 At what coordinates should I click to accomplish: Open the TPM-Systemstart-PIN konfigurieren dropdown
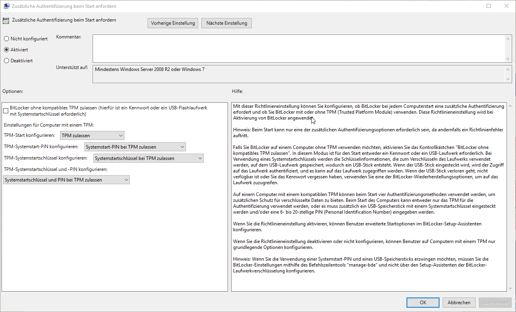tap(135, 147)
